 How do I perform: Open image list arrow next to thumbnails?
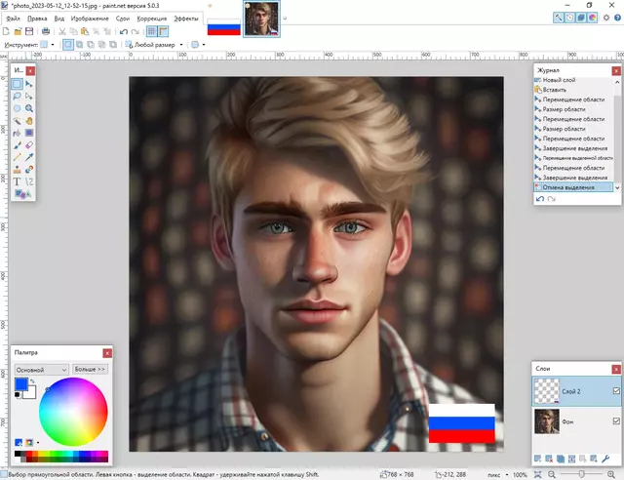285,18
